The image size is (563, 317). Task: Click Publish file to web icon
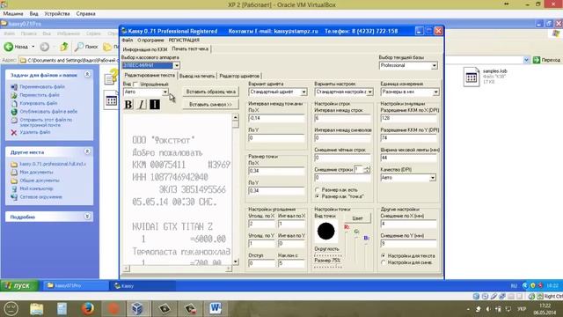14,112
